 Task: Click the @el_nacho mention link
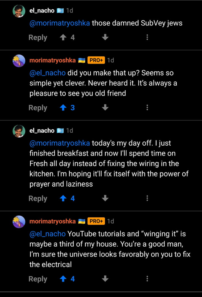click(47, 73)
